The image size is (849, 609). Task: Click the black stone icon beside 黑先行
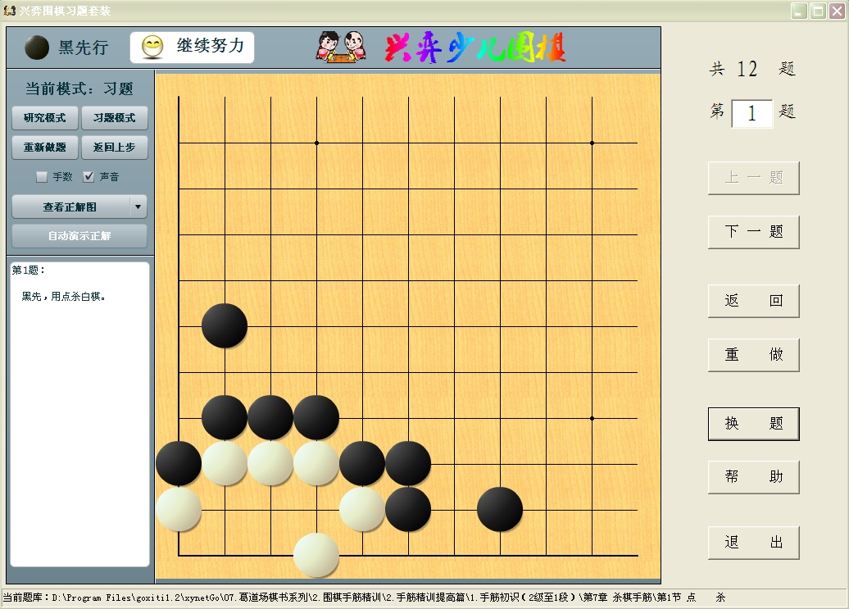37,48
